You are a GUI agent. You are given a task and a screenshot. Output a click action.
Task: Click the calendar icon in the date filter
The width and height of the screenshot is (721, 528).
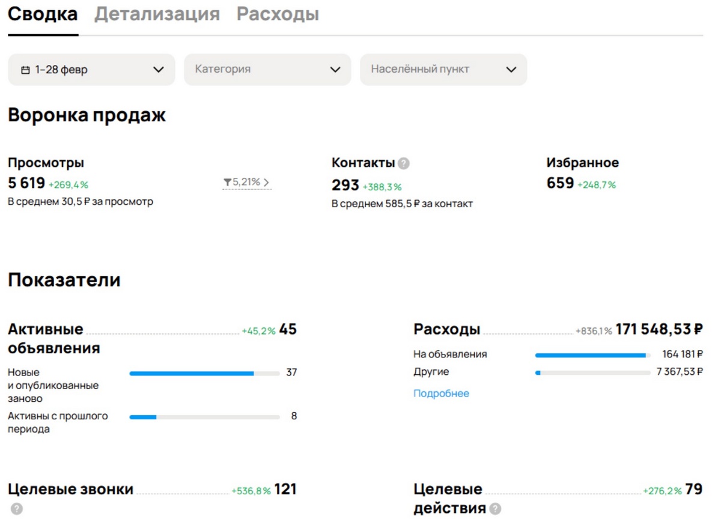coord(25,70)
